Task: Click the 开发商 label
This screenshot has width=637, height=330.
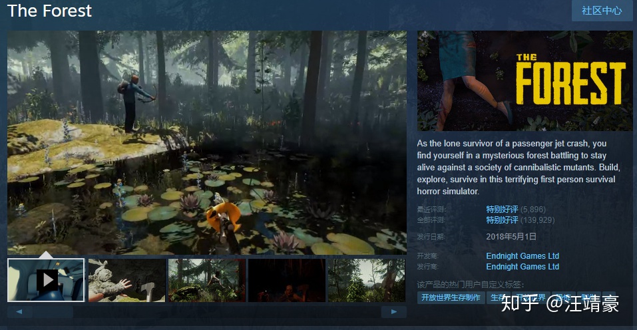Action: pyautogui.click(x=428, y=256)
